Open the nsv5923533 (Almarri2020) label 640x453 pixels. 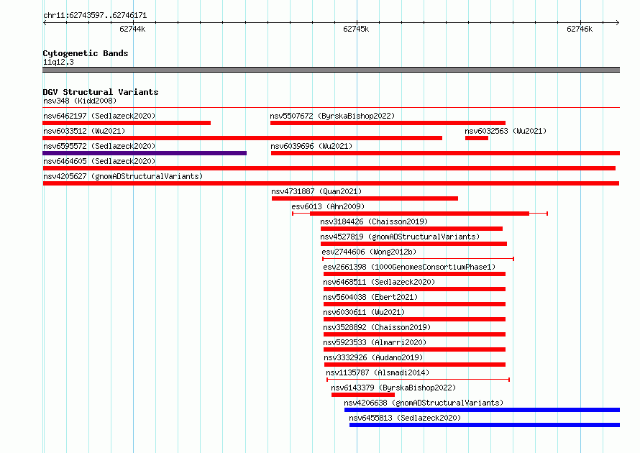pos(374,342)
